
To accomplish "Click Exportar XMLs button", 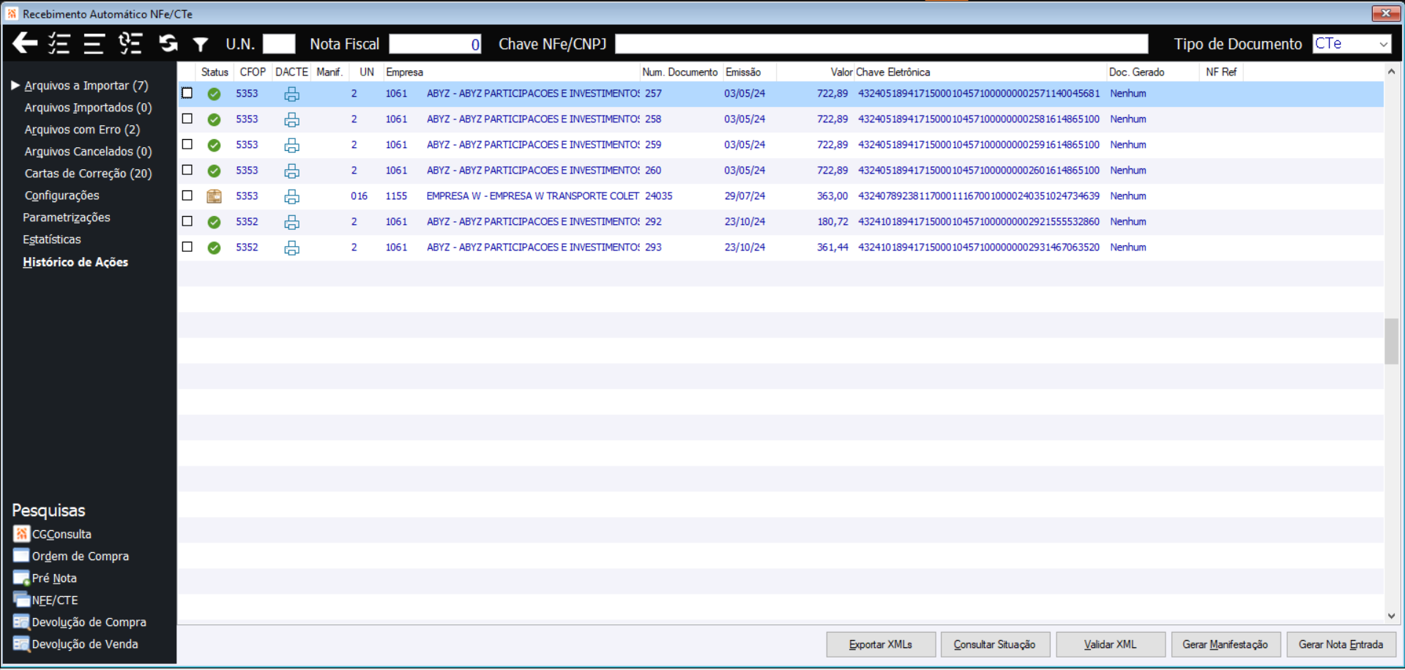I will coord(881,644).
